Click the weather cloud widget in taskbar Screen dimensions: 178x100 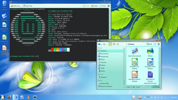pyautogui.click(x=140, y=97)
